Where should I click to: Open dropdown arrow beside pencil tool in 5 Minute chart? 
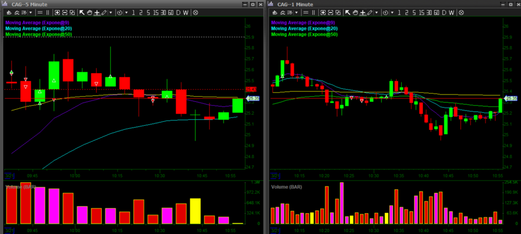[111, 12]
